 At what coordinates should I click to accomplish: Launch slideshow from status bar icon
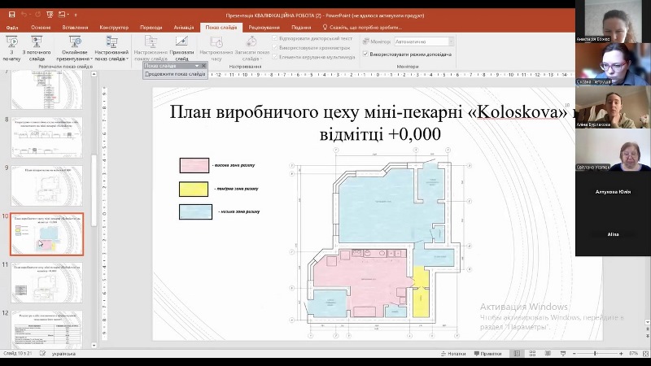click(x=563, y=354)
